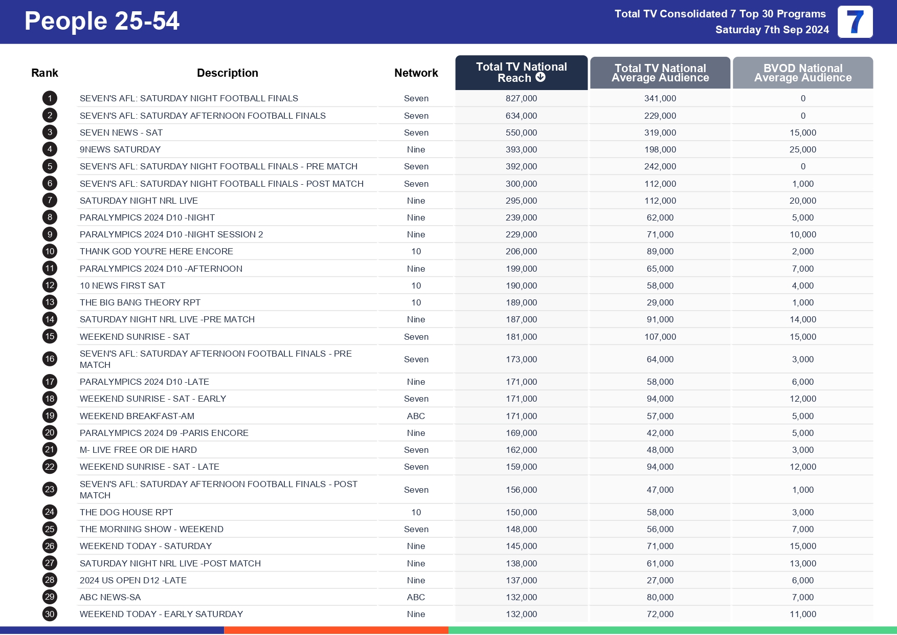Click the rank 5 badge circle

click(x=49, y=166)
